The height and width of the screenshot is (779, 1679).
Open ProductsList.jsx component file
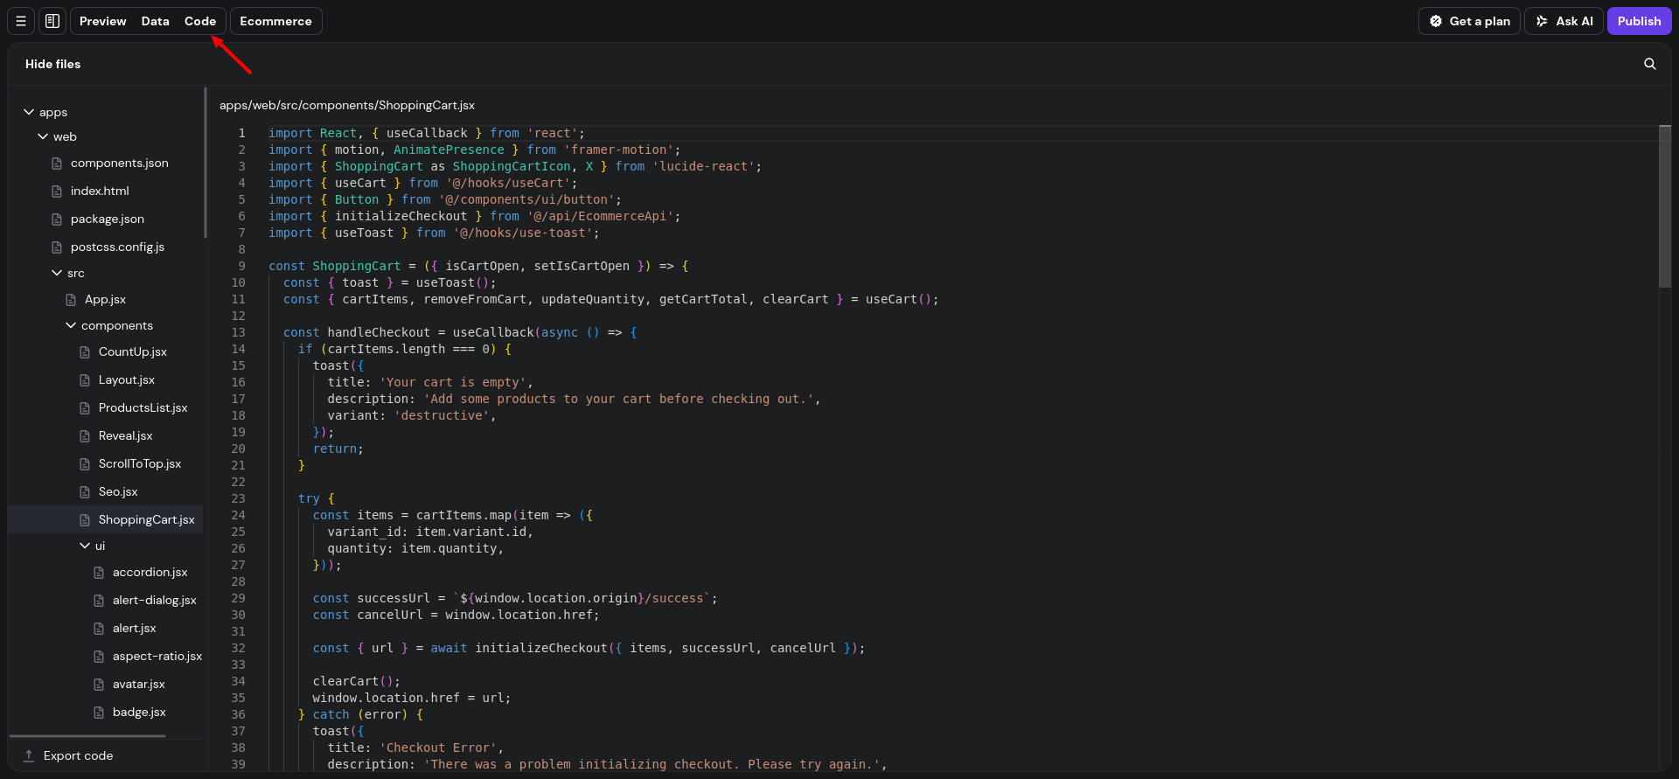click(143, 408)
